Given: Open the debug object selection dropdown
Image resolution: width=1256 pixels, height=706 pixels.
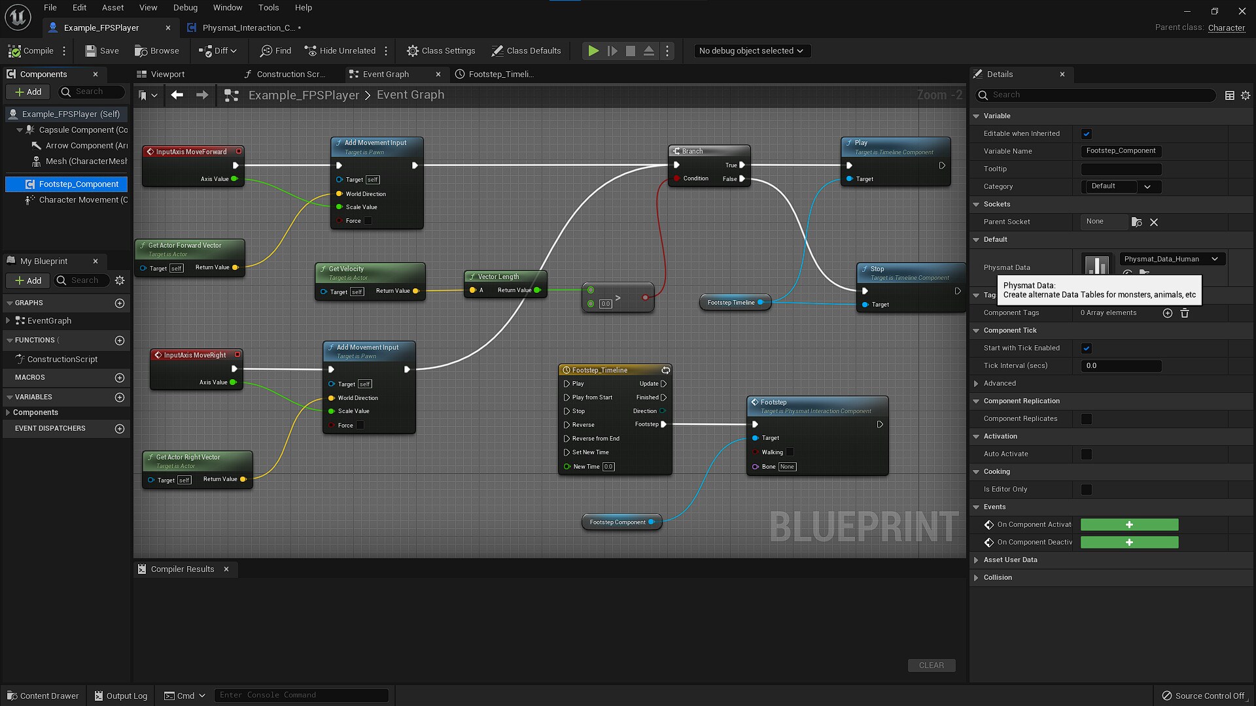Looking at the screenshot, I should pos(751,51).
